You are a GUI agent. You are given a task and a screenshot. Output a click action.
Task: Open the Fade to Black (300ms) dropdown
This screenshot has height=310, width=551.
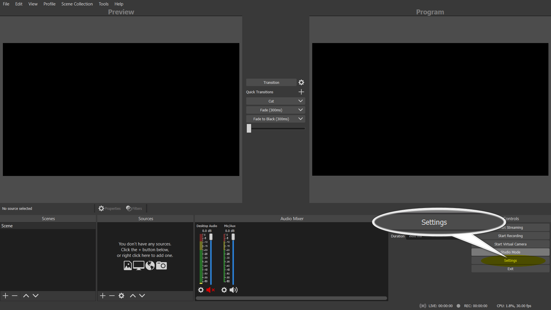[x=300, y=119]
